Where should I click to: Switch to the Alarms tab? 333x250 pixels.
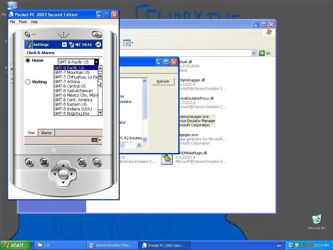46,133
